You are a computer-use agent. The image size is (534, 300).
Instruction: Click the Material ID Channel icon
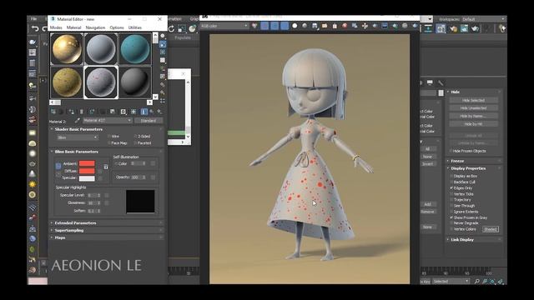click(x=123, y=112)
